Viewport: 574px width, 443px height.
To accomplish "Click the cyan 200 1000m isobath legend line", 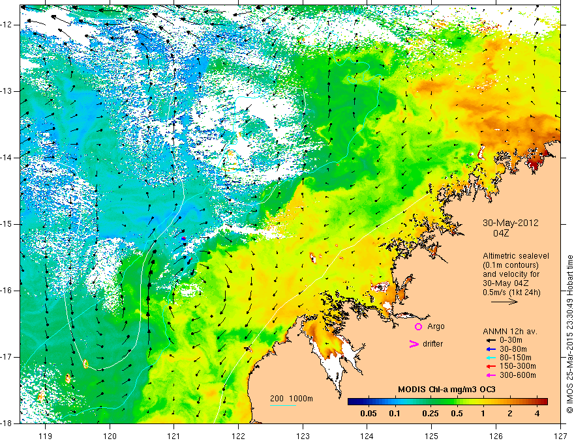I will pos(283,405).
